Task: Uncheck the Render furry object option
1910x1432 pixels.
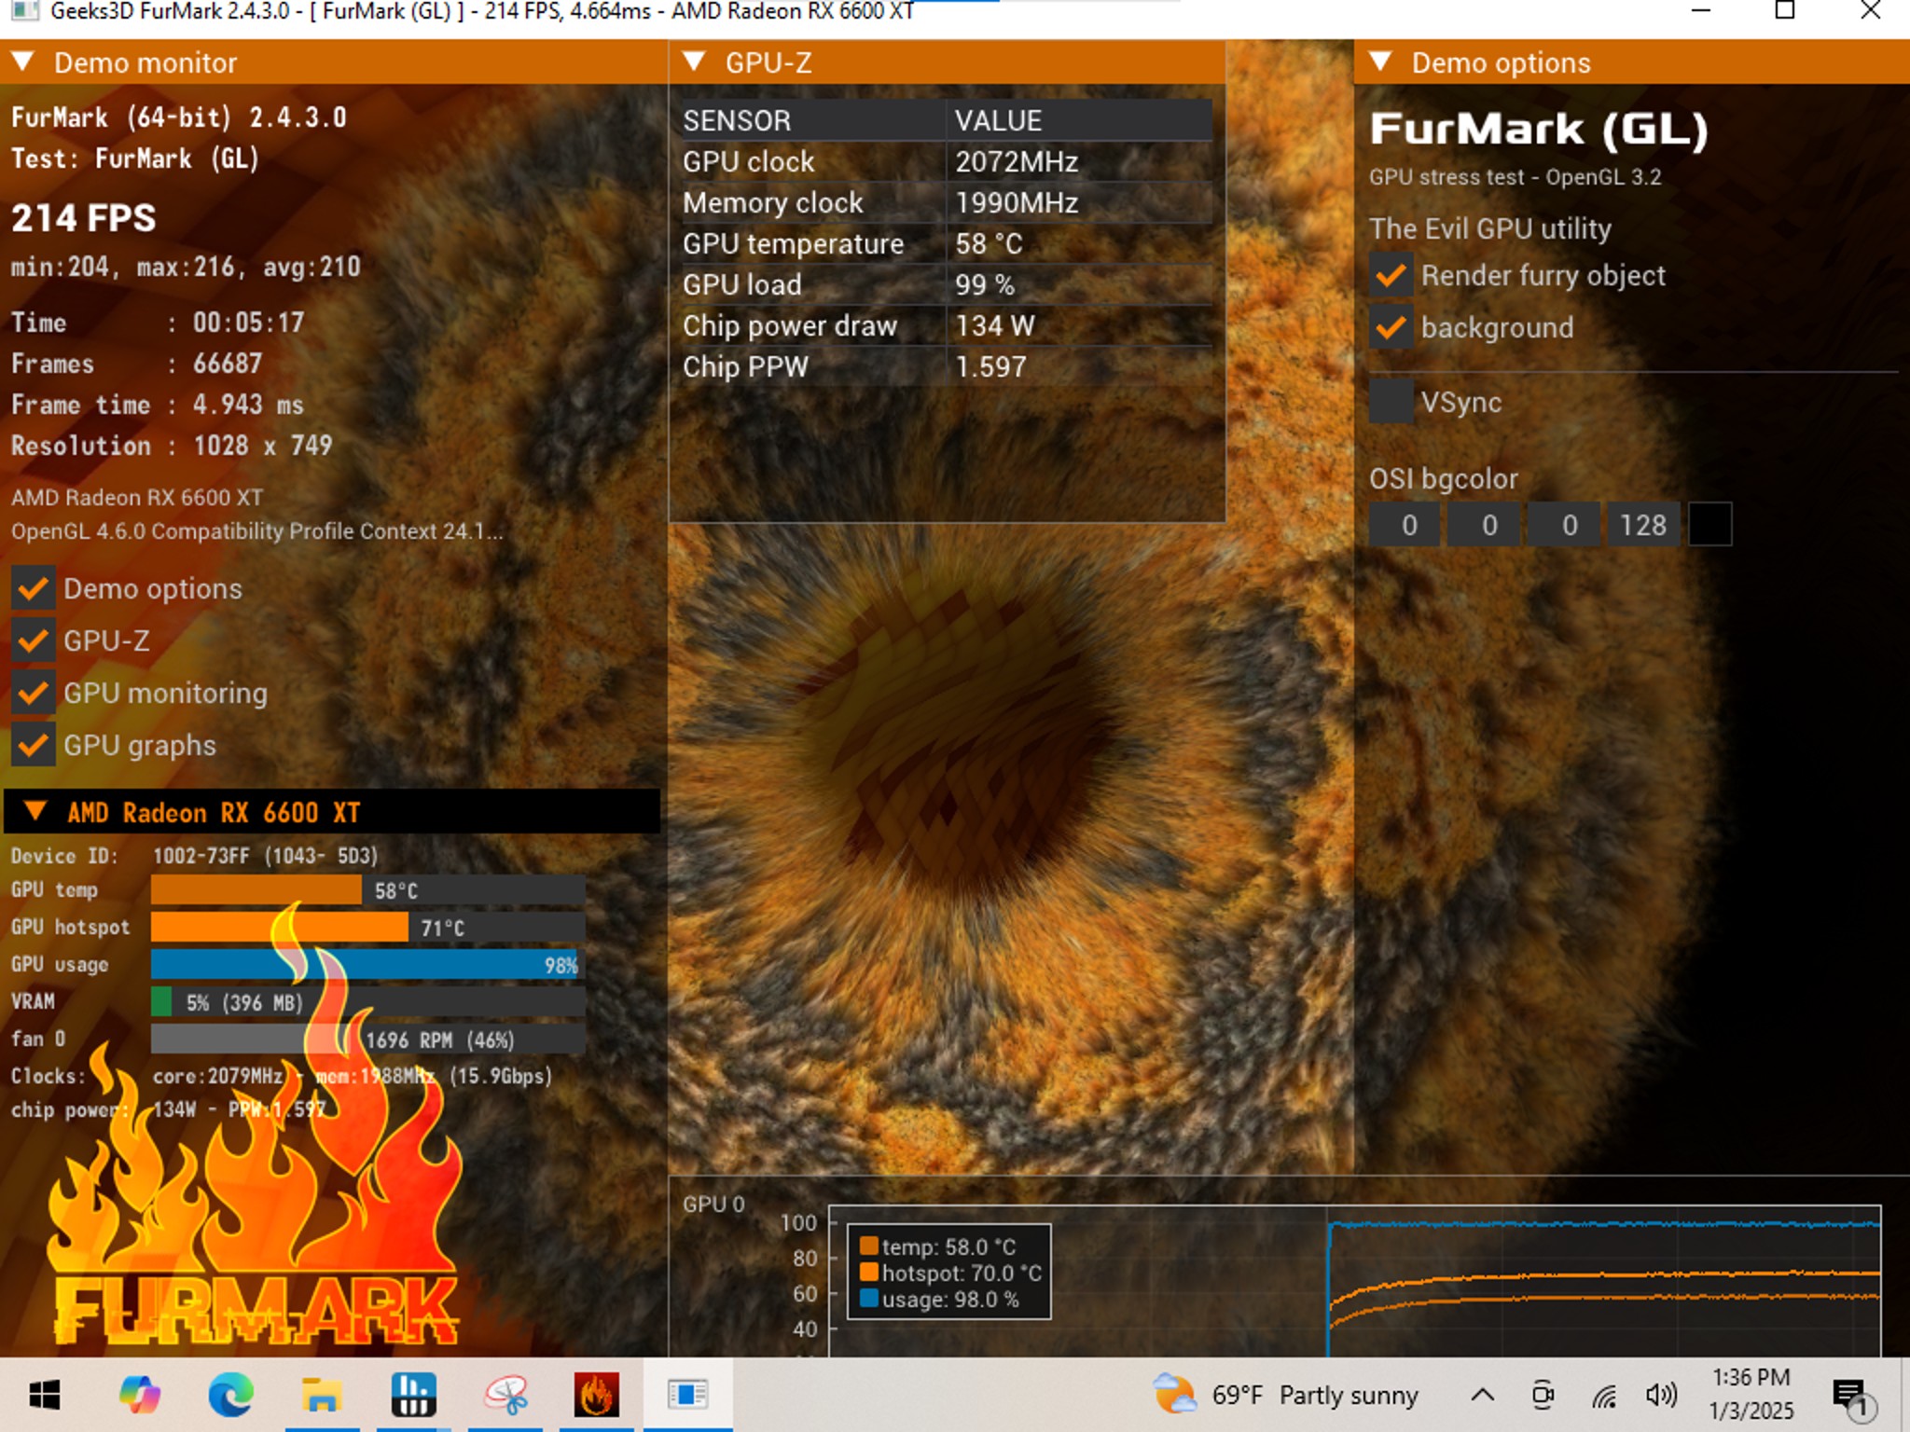Action: coord(1391,275)
